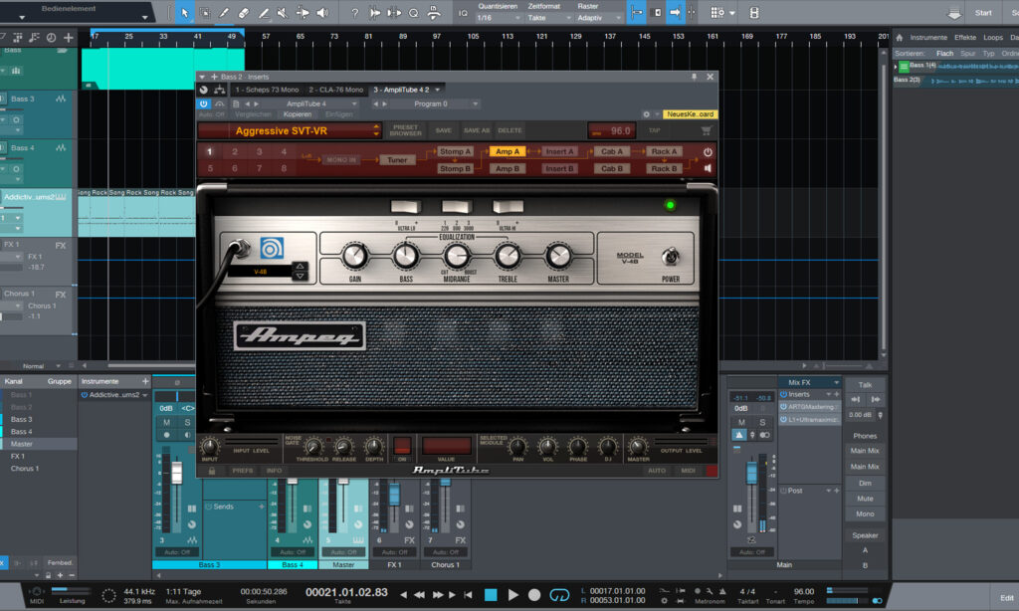
Task: Click the amp MASTER knob
Action: [x=558, y=256]
